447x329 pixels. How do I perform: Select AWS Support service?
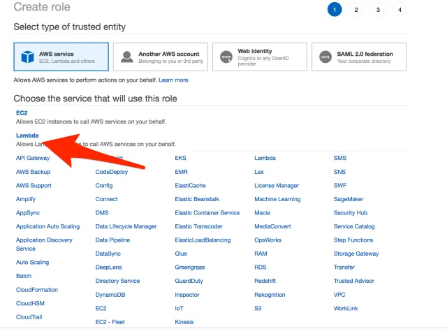pyautogui.click(x=34, y=186)
